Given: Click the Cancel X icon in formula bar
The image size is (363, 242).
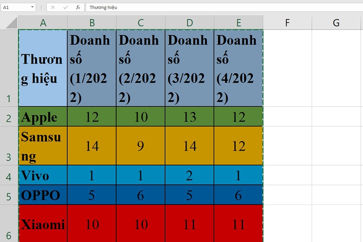Looking at the screenshot, I should (53, 8).
